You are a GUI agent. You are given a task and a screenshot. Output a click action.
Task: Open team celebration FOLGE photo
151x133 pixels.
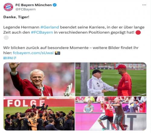[39, 113]
